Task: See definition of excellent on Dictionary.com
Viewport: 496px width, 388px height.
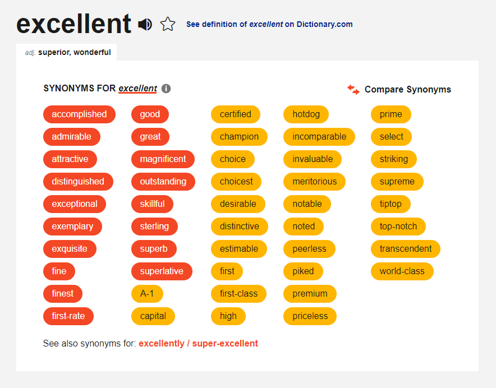Action: point(269,24)
